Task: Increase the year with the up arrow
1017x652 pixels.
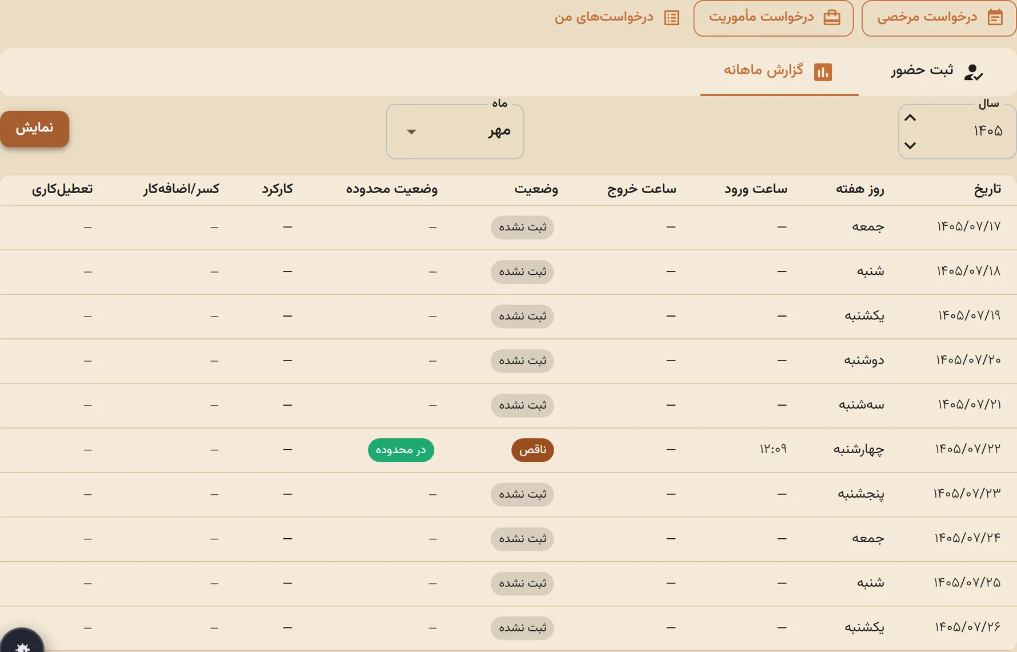Action: pos(910,118)
